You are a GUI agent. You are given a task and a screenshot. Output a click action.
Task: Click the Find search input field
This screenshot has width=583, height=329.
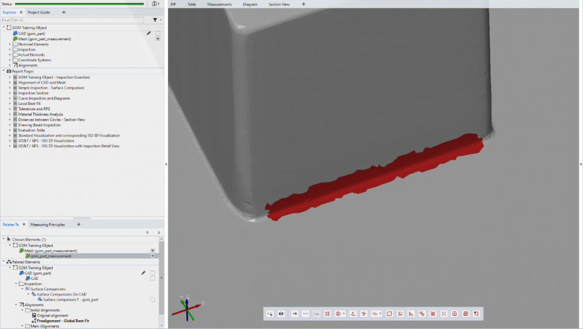[73, 20]
